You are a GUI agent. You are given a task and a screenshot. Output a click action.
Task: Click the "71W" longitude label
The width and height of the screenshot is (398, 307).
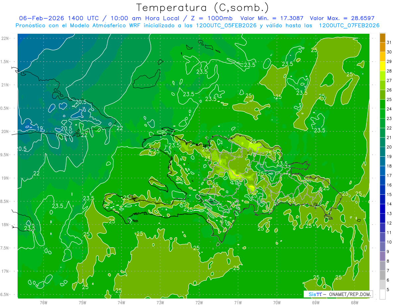tap(238, 303)
